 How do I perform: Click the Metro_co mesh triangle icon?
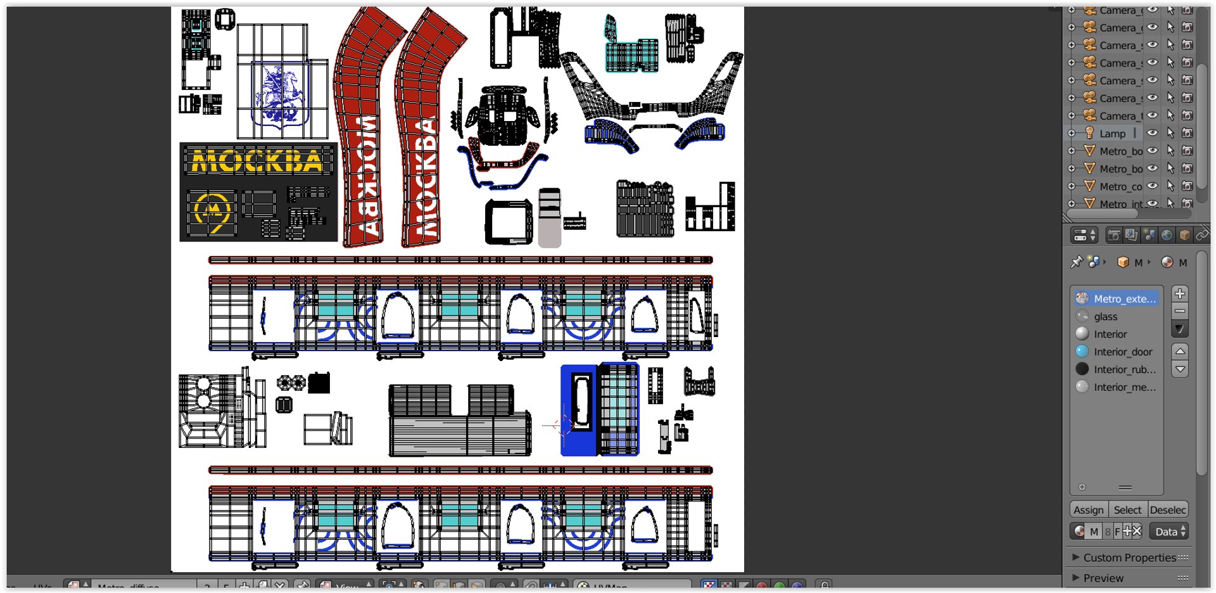click(x=1089, y=186)
